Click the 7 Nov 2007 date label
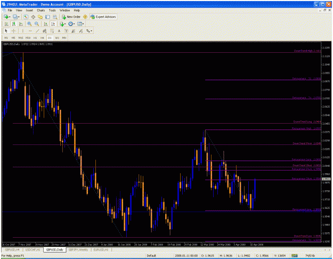The width and height of the screenshot is (333, 259). (x=25, y=245)
